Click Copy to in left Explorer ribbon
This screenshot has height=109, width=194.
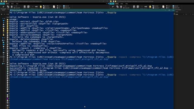28,7
